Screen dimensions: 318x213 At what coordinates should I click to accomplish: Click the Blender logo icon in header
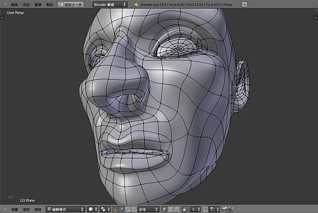click(x=136, y=4)
